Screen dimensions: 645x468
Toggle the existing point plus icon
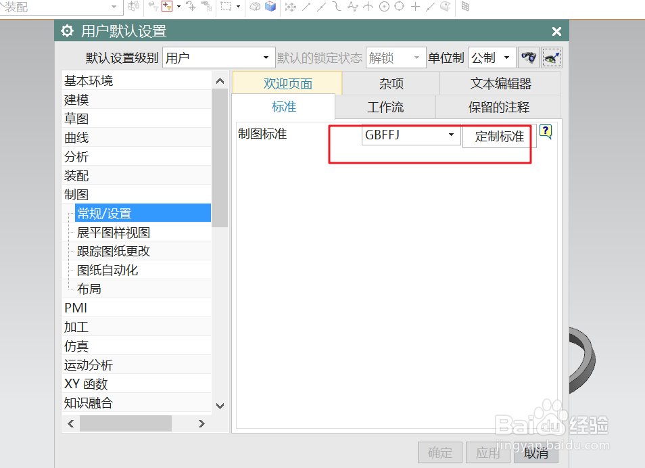416,6
